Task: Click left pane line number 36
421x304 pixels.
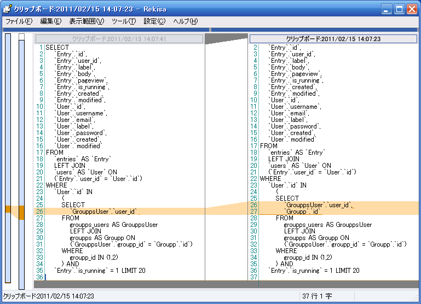Action: (x=40, y=277)
